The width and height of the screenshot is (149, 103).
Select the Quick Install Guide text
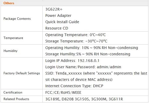(62, 22)
